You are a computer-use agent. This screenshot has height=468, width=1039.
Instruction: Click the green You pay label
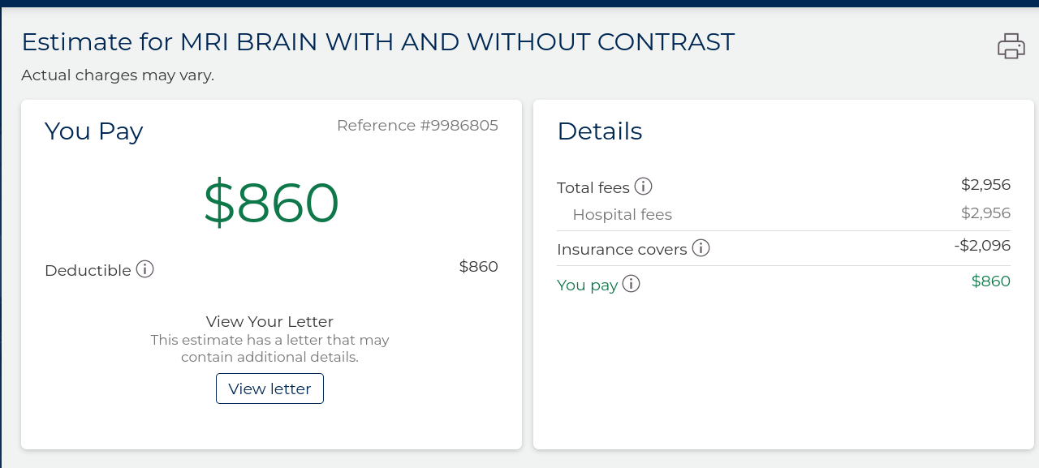tap(587, 285)
